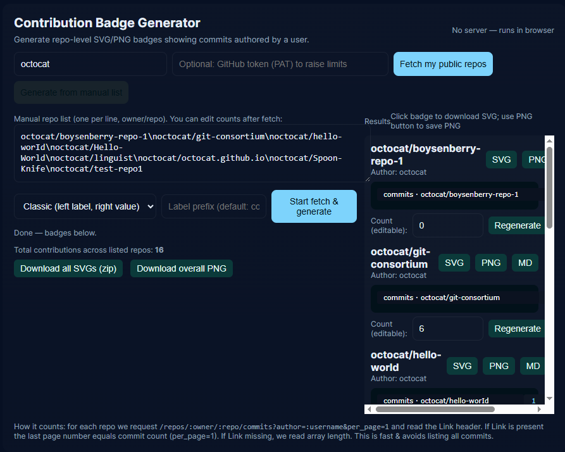Image resolution: width=565 pixels, height=452 pixels.
Task: Download SVG for octocat/git-consortium
Action: (x=454, y=262)
